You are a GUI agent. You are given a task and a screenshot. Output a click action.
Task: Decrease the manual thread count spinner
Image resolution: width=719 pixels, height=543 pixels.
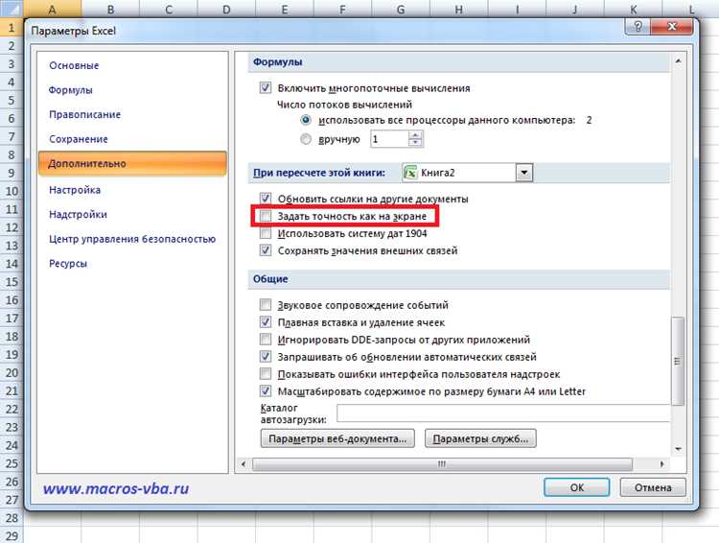click(x=415, y=142)
